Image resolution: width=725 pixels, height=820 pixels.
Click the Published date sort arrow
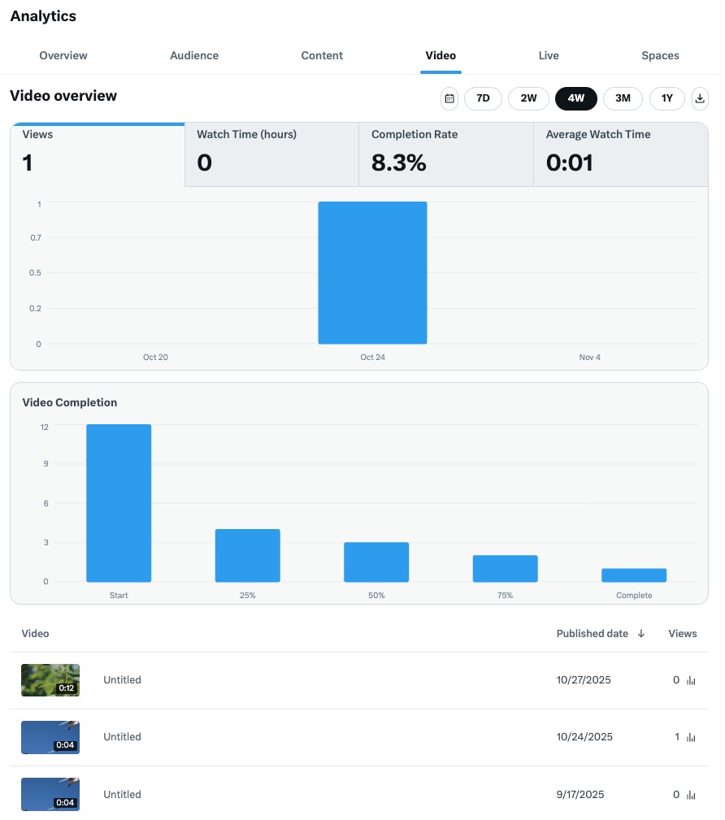[641, 634]
